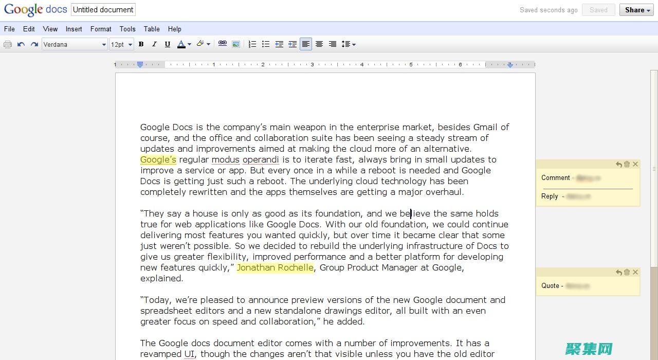The image size is (658, 360).
Task: Undo the last edit
Action: point(21,45)
